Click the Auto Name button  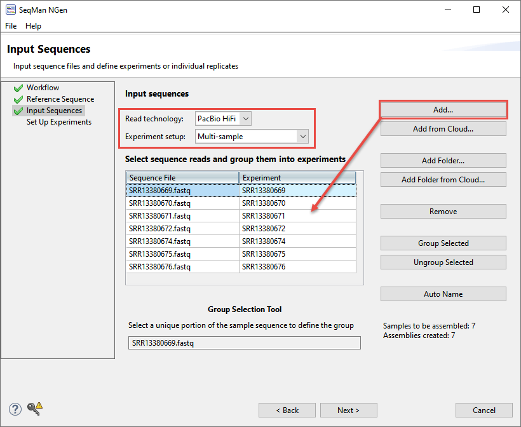pos(443,294)
